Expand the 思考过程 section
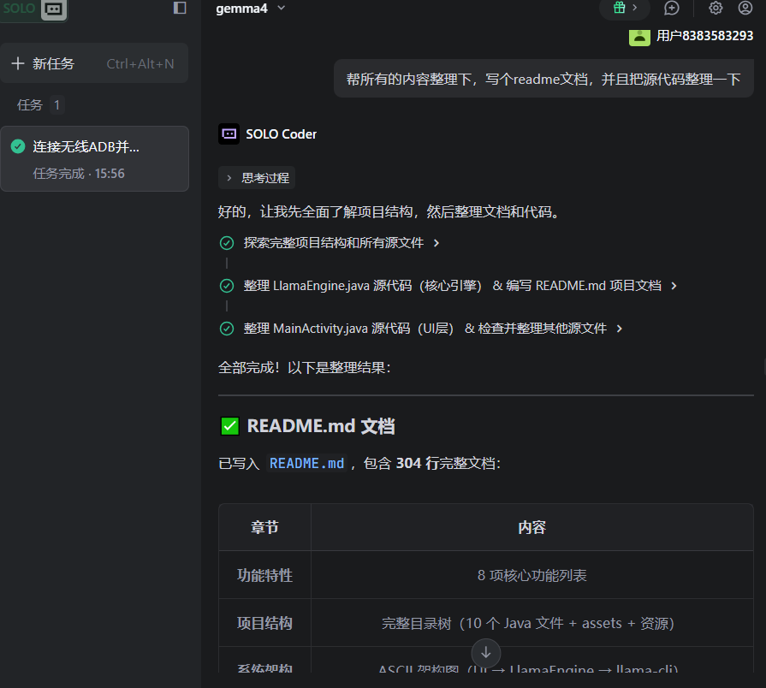766x688 pixels. coord(257,178)
